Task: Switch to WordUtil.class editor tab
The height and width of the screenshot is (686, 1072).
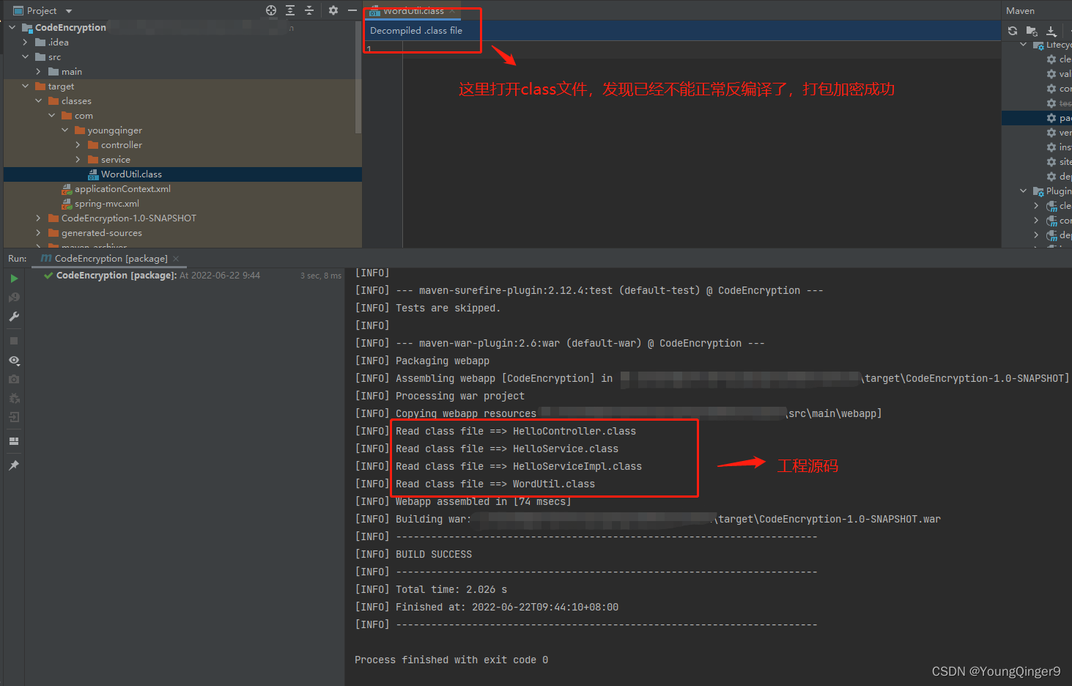Action: pyautogui.click(x=413, y=10)
